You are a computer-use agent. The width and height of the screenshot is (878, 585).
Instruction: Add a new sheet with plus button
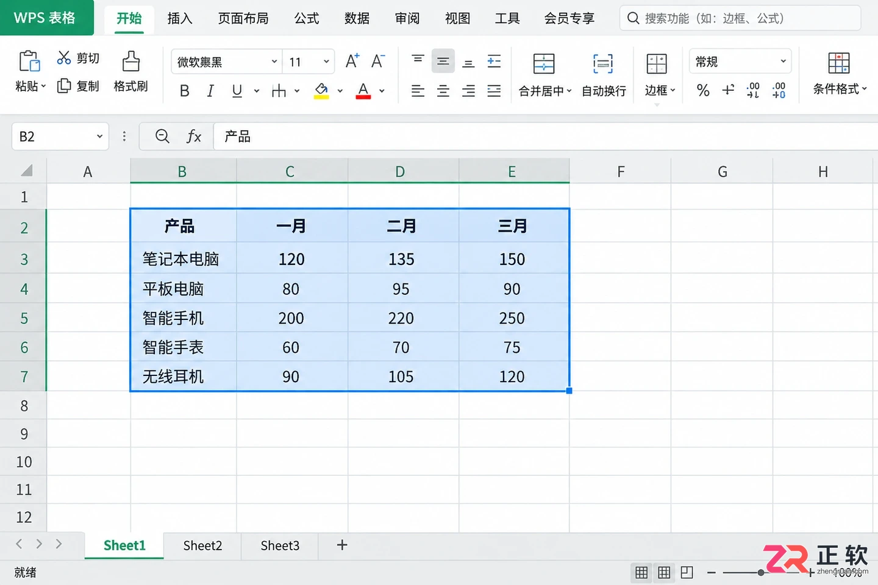click(342, 545)
